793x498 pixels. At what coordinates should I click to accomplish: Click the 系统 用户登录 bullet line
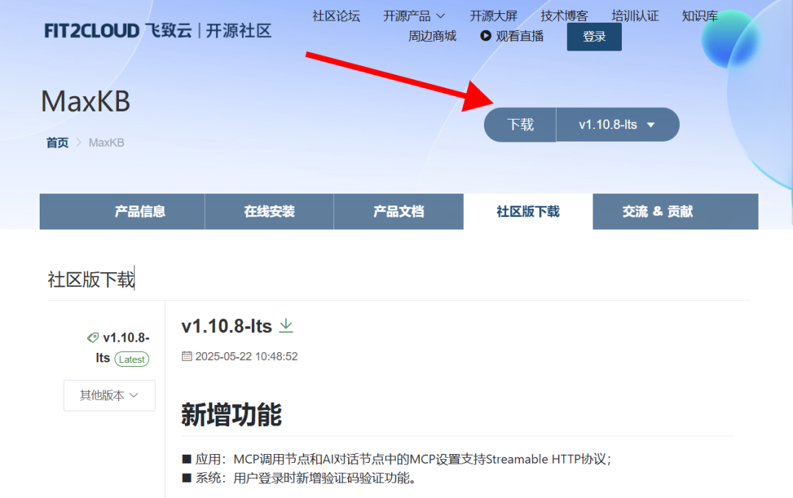[300, 477]
